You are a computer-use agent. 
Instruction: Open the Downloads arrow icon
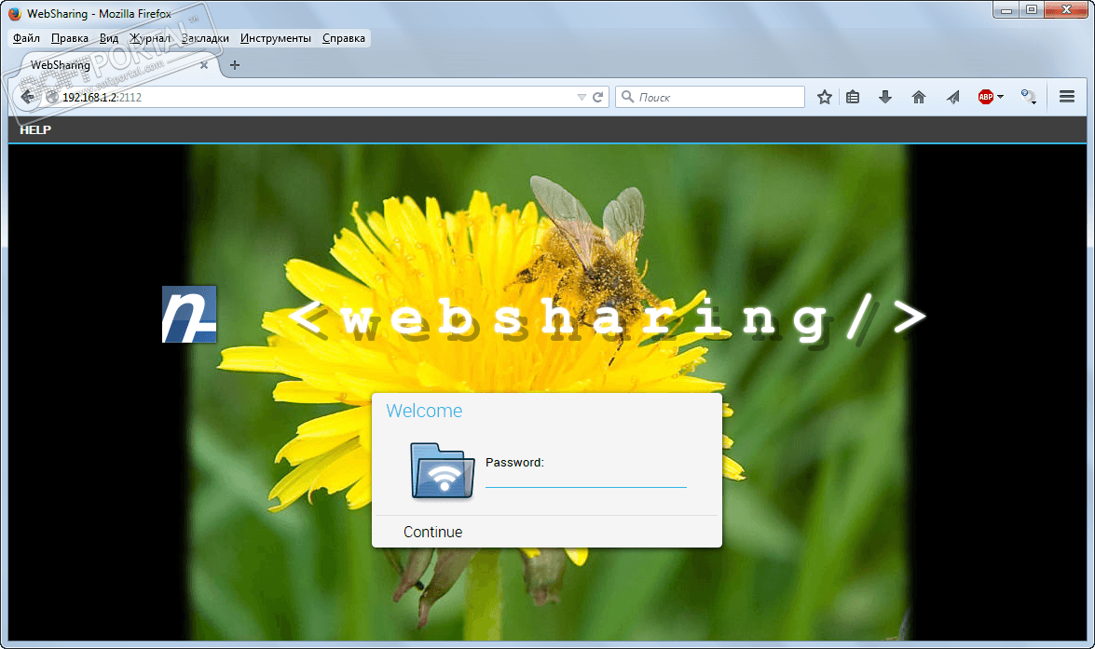(x=884, y=97)
